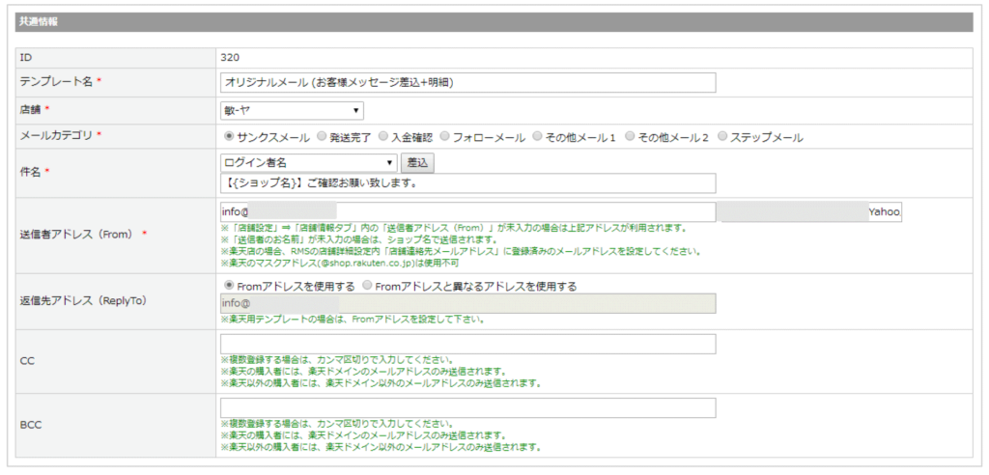Select ステップメール as the mail category
Screen dimensions: 989x475
723,137
